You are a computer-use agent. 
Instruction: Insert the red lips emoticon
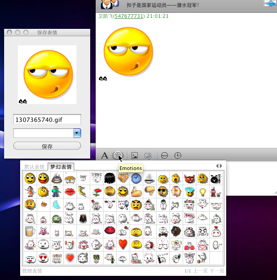click(70, 192)
